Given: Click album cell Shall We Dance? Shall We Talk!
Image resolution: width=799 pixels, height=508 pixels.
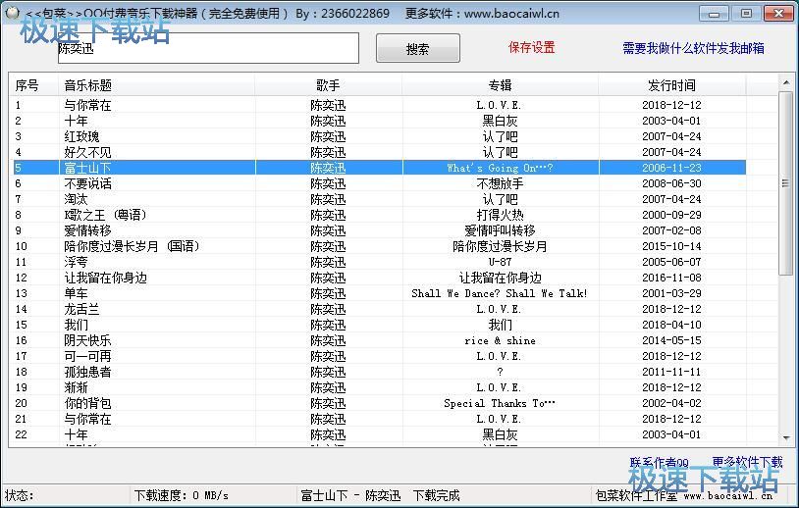Looking at the screenshot, I should point(500,293).
